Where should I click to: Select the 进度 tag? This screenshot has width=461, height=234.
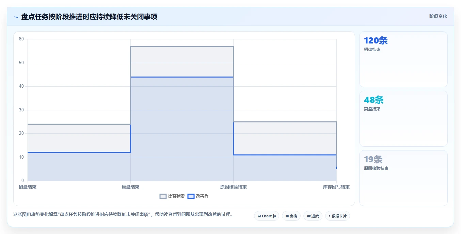(313, 216)
